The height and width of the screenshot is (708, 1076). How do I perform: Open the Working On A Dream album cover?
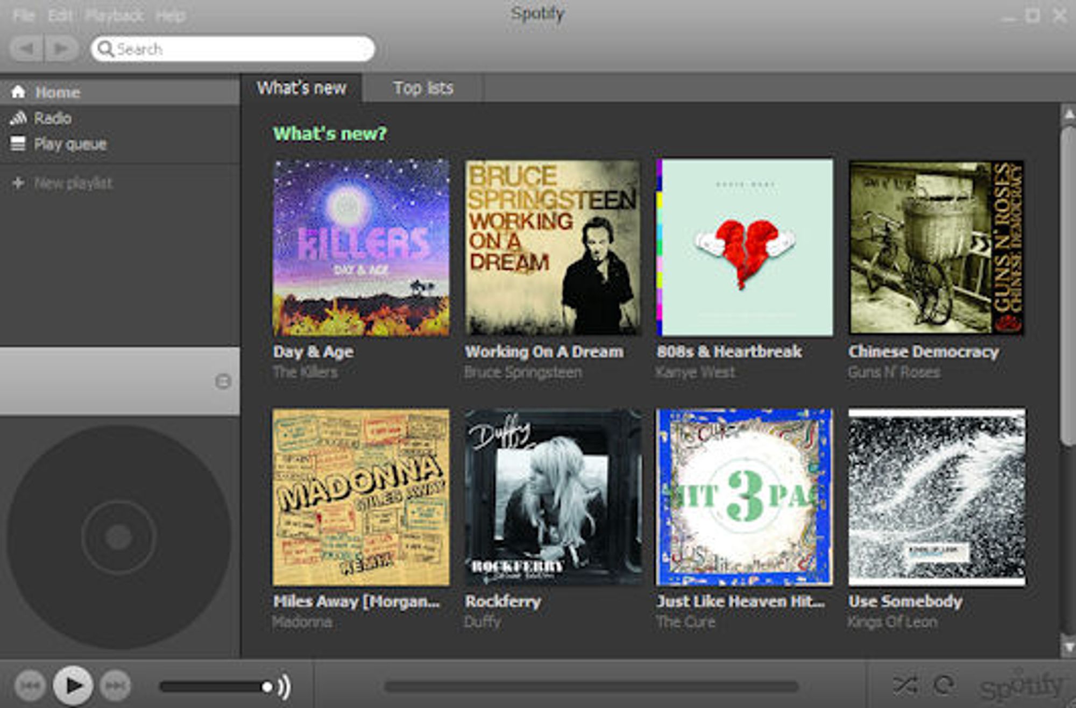click(x=553, y=248)
